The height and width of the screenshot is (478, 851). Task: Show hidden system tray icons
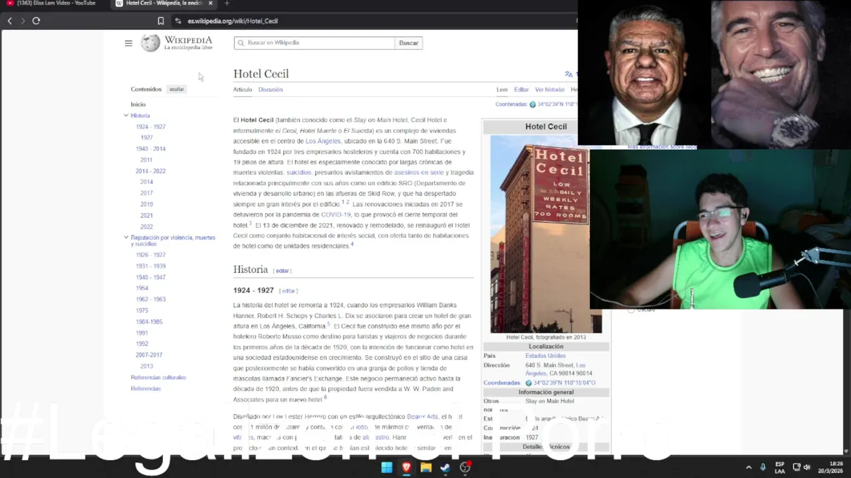coord(749,467)
